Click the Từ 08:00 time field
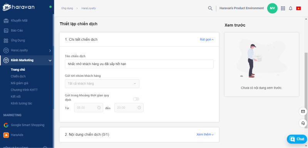 (89, 108)
